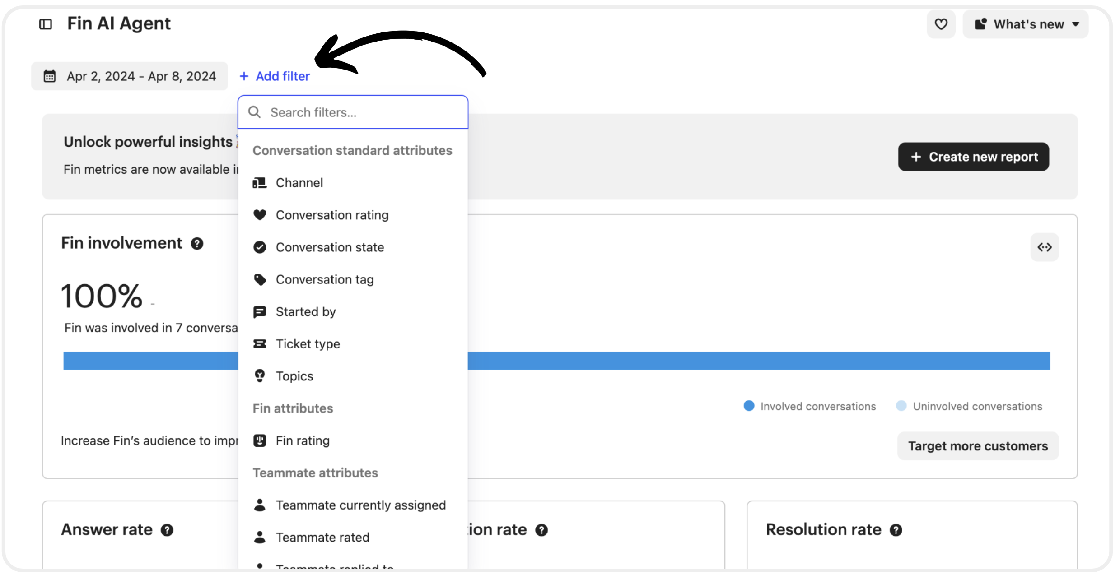Select the Conversation state filter
Viewport: 1120px width, 584px height.
coord(353,247)
